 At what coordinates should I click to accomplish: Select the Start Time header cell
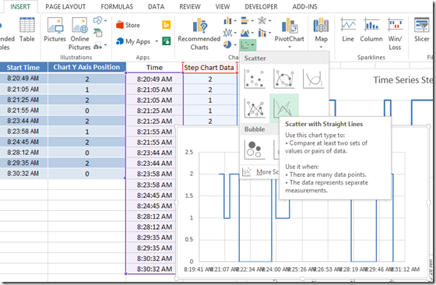point(23,67)
